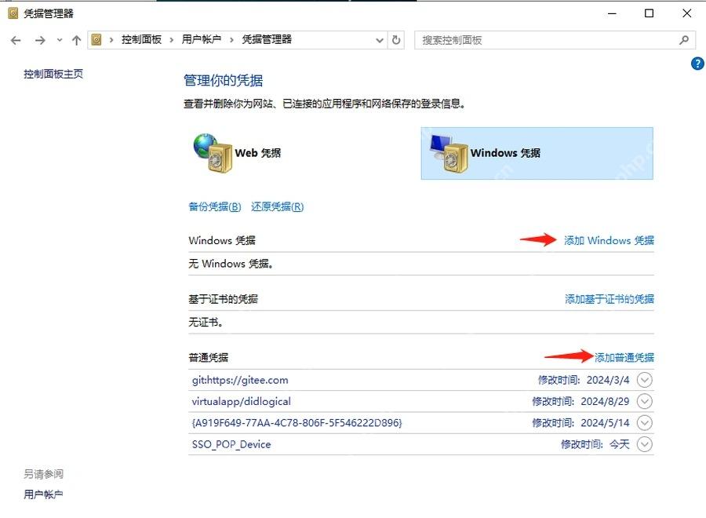Select 用户帐户 in the breadcrumb

[x=202, y=40]
